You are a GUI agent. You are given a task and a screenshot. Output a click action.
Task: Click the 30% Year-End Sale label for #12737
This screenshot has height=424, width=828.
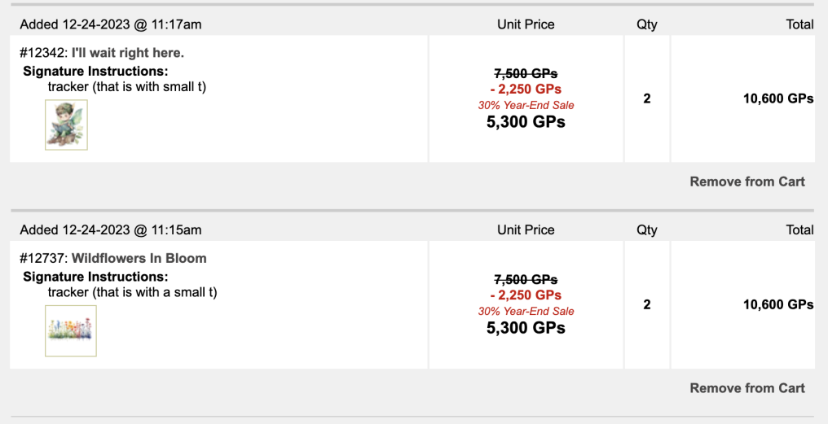[x=526, y=311]
